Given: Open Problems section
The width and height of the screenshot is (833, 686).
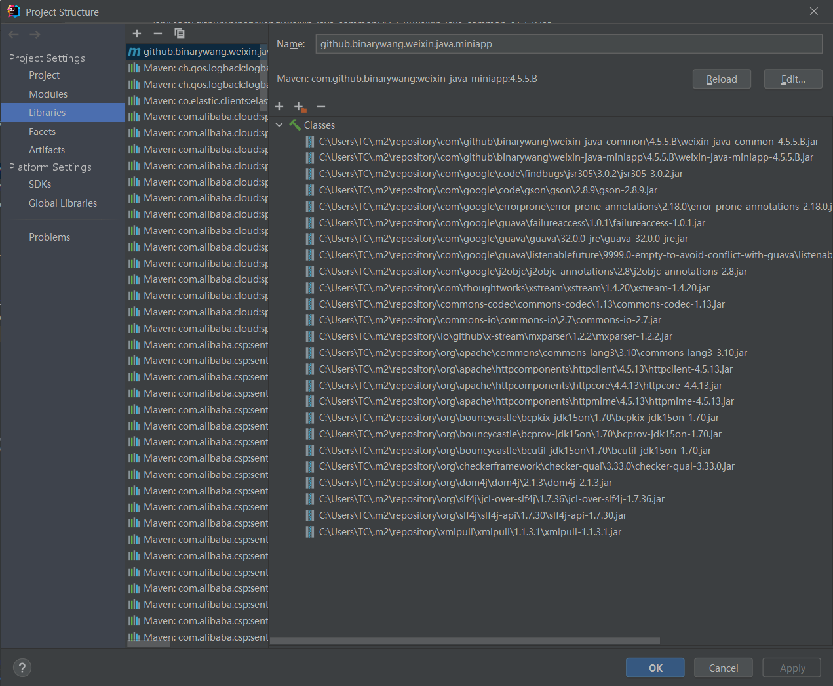Looking at the screenshot, I should (x=49, y=237).
